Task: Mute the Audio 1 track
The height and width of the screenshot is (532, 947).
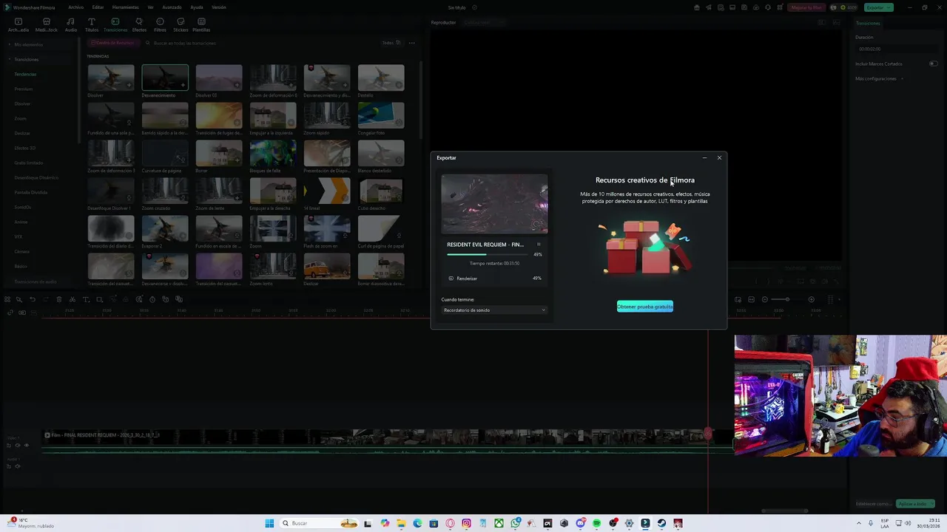Action: point(18,466)
